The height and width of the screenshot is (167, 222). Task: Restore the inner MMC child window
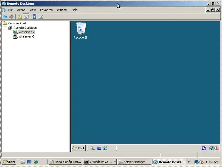tap(212, 10)
